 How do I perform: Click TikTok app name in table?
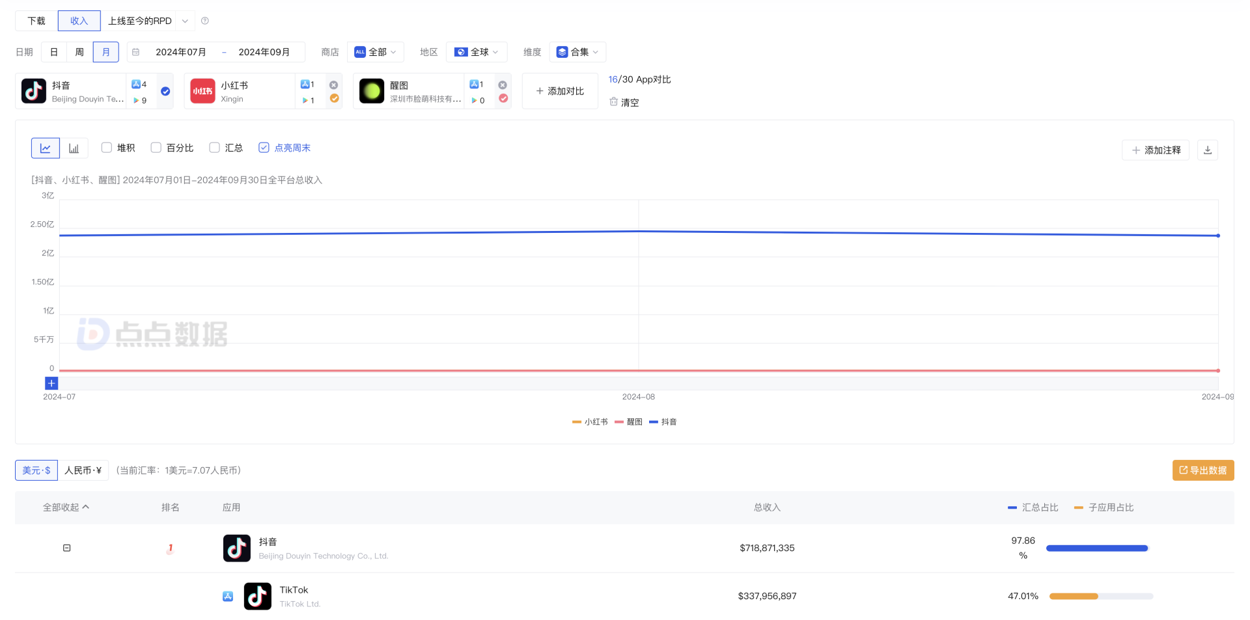click(294, 589)
